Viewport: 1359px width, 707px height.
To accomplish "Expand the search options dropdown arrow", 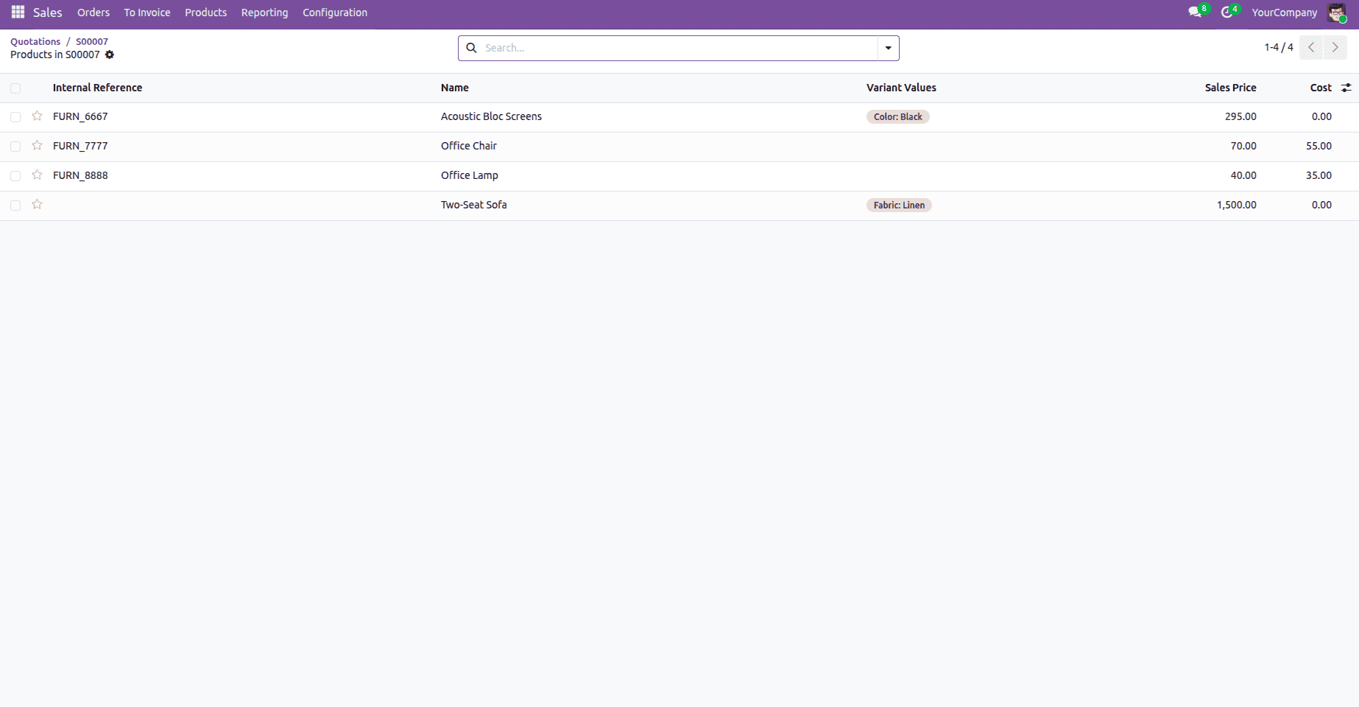I will click(x=889, y=48).
